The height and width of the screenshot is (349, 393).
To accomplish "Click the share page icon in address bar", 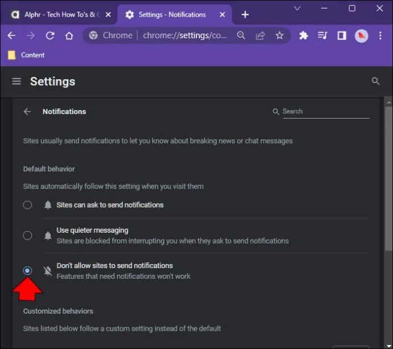I will (x=260, y=35).
